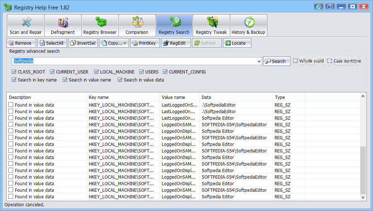
Task: Uncheck the CLASS_ROOT hive checkbox
Action: pyautogui.click(x=14, y=72)
